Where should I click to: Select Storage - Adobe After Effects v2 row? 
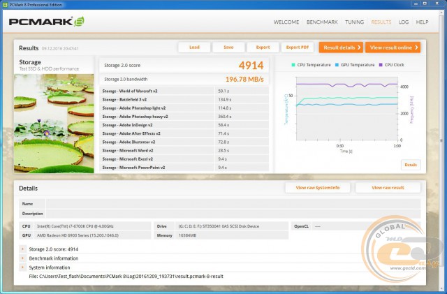184,133
